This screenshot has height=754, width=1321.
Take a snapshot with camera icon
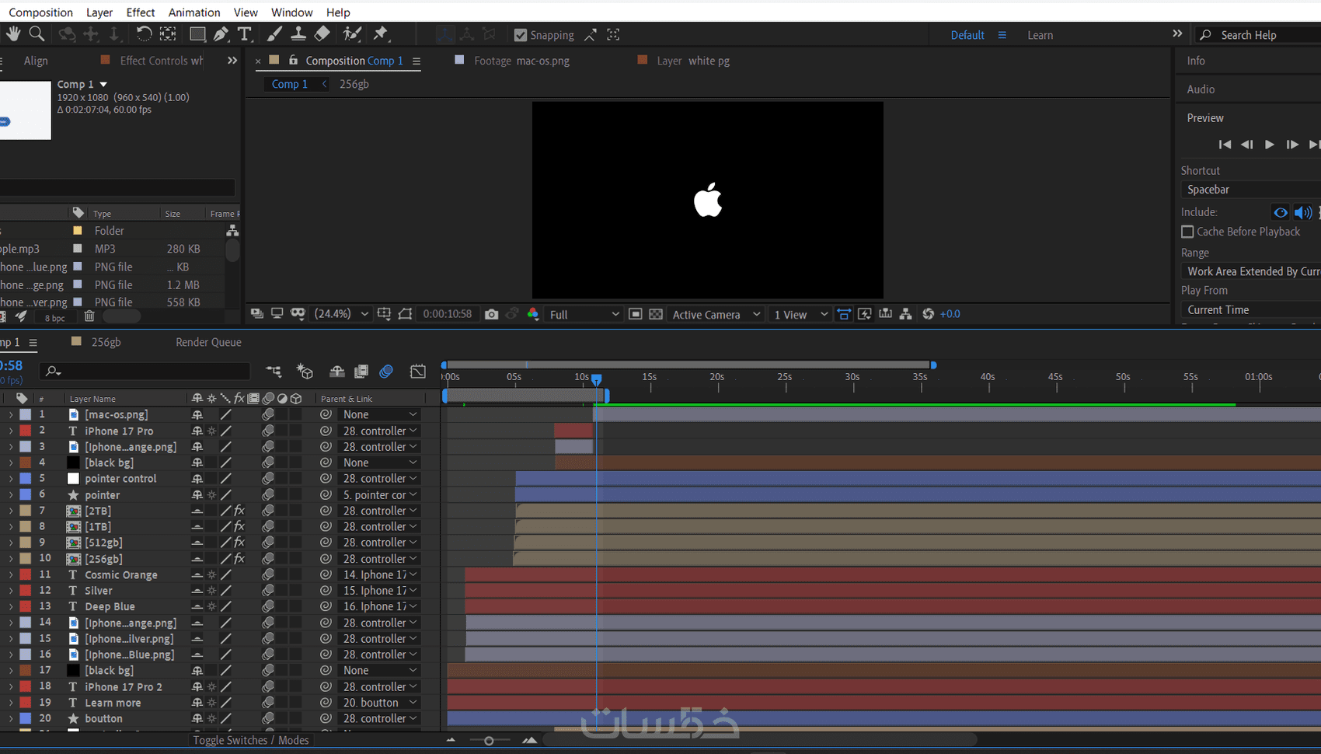click(491, 314)
